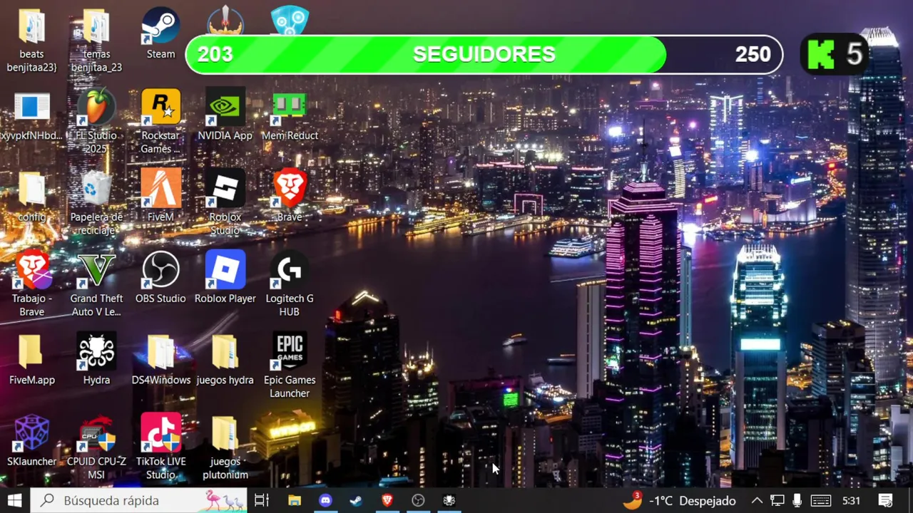Open touch keyboard tray icon

coord(821,500)
